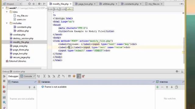
Task: Open the View Breakpoints icon in debug sidebar
Action: [x=4, y=87]
